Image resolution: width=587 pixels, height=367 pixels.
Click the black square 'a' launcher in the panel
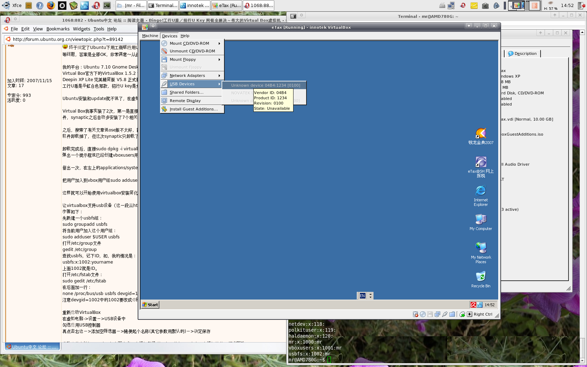[62, 5]
